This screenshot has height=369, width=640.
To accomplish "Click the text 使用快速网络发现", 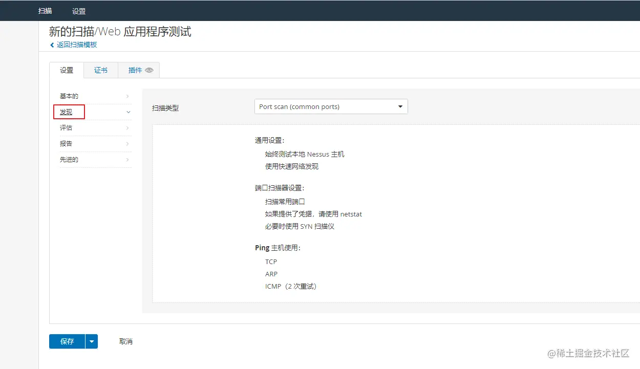I will 292,166.
